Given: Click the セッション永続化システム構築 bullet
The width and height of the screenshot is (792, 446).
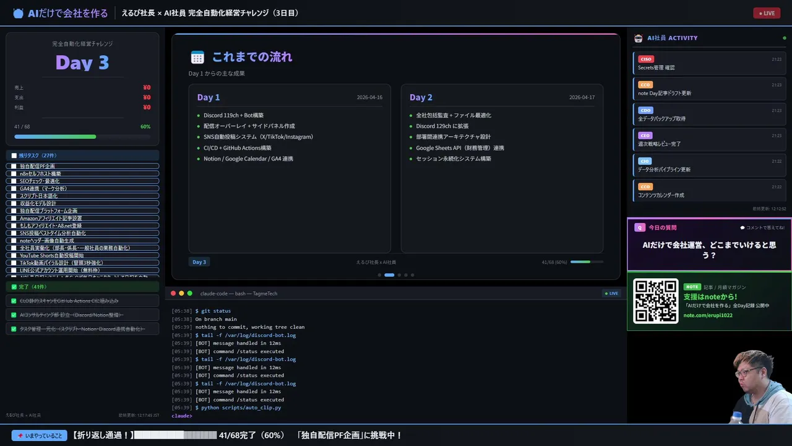Looking at the screenshot, I should click(454, 159).
